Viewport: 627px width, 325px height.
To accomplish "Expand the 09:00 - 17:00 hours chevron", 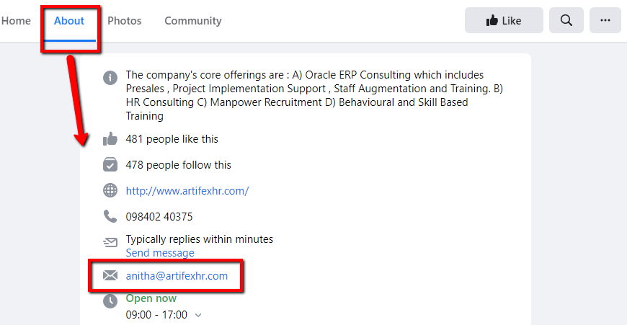I will 199,315.
